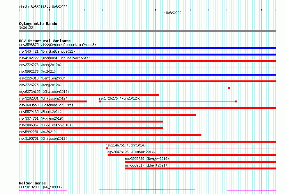
Task: Open nsv1146751 (John2014) variant
Action: 126,145
